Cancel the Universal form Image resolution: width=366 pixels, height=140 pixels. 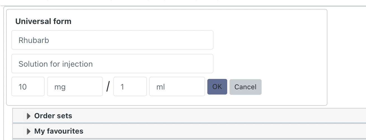coord(245,87)
